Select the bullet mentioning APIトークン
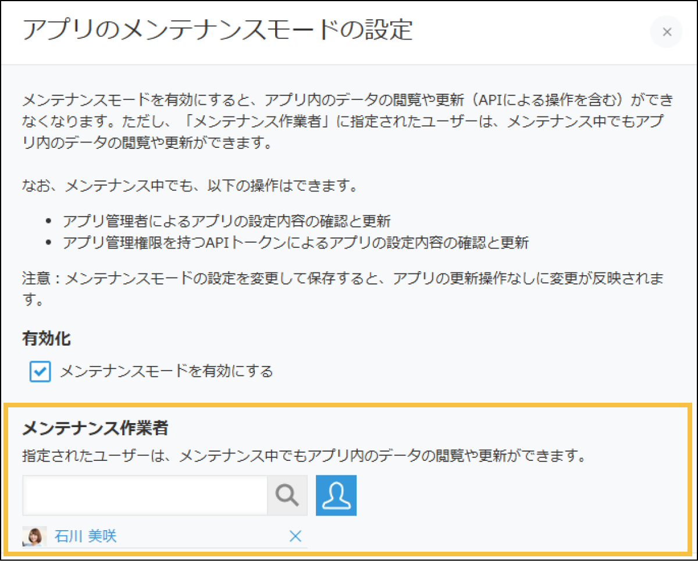 [x=296, y=243]
